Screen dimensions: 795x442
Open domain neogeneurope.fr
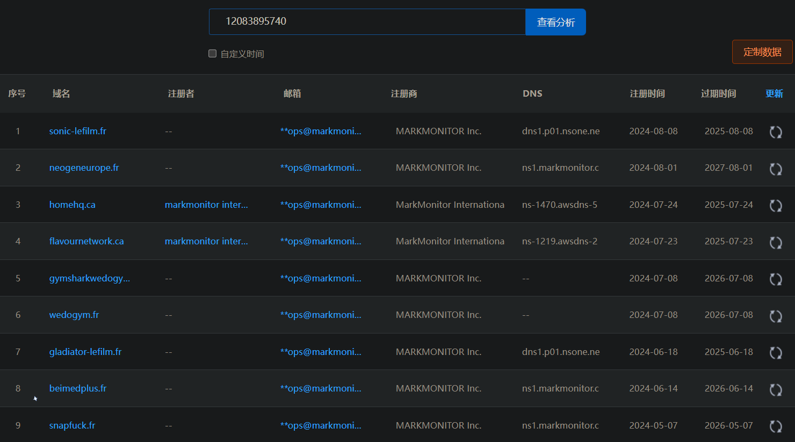click(84, 168)
